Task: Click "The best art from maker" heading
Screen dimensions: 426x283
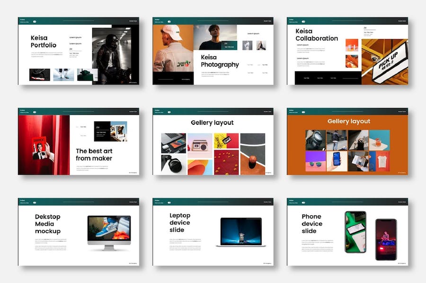Action: [94, 154]
